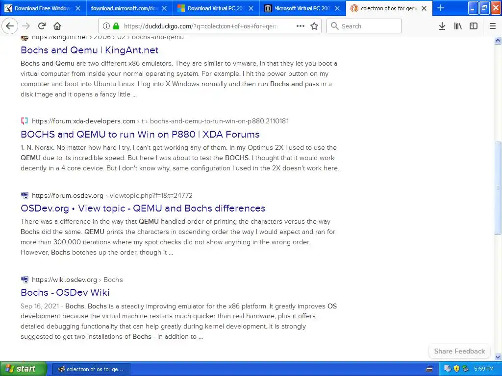The height and width of the screenshot is (376, 502).
Task: Open the Firefox hamburger menu
Action: [x=493, y=26]
